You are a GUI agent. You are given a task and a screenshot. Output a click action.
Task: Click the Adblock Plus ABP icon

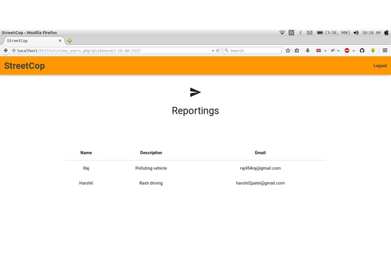point(347,51)
